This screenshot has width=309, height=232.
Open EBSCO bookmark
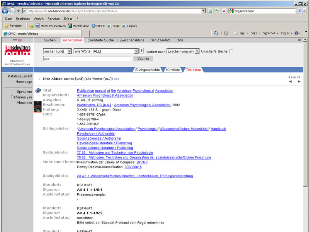[x=98, y=26]
